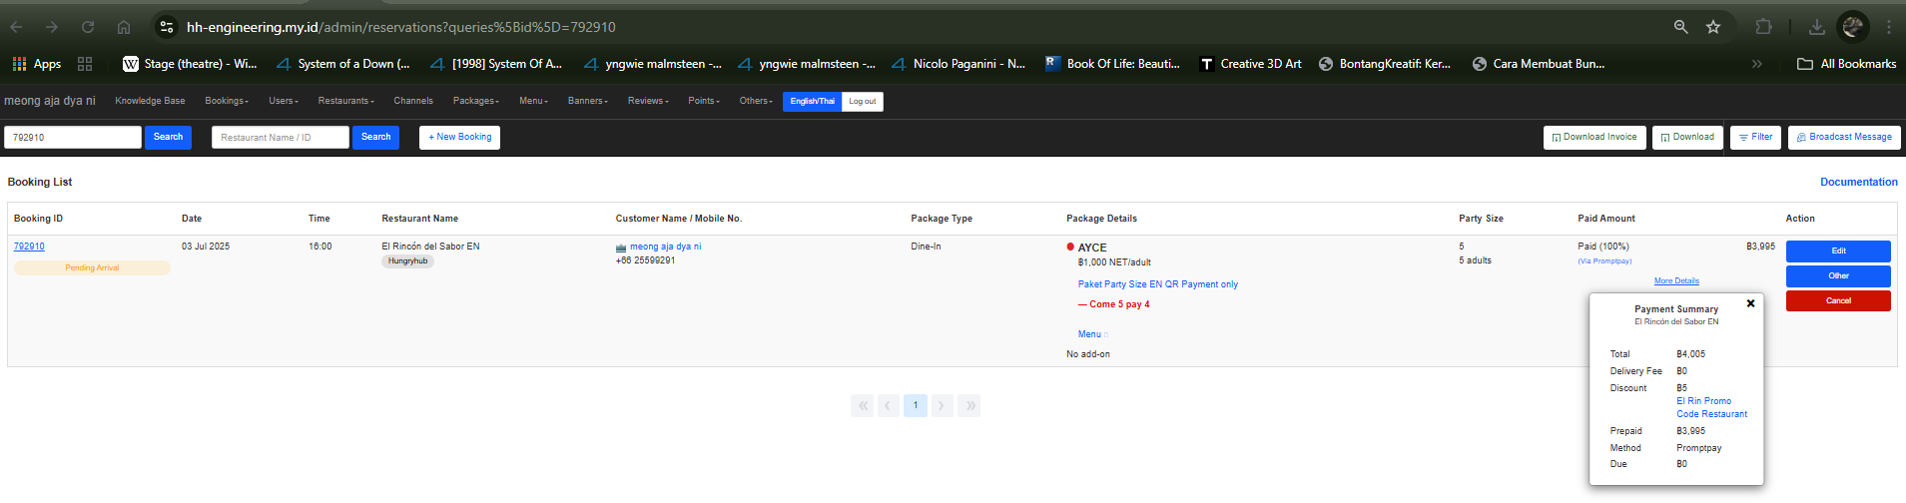Open booking ID 792910 link

pos(29,247)
